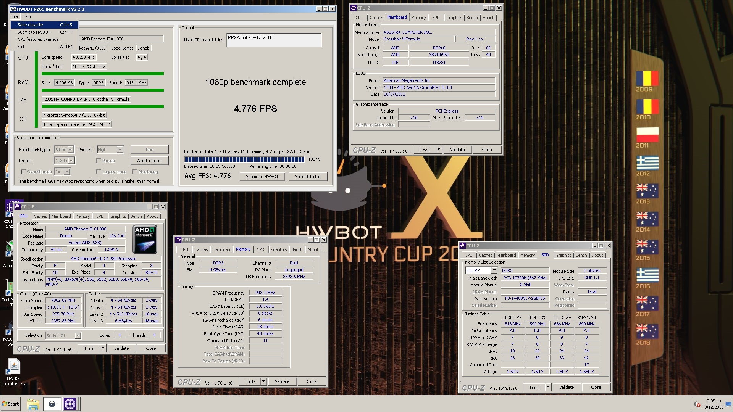Toggle the Overkill mode checkbox
The height and width of the screenshot is (412, 733).
tap(23, 172)
